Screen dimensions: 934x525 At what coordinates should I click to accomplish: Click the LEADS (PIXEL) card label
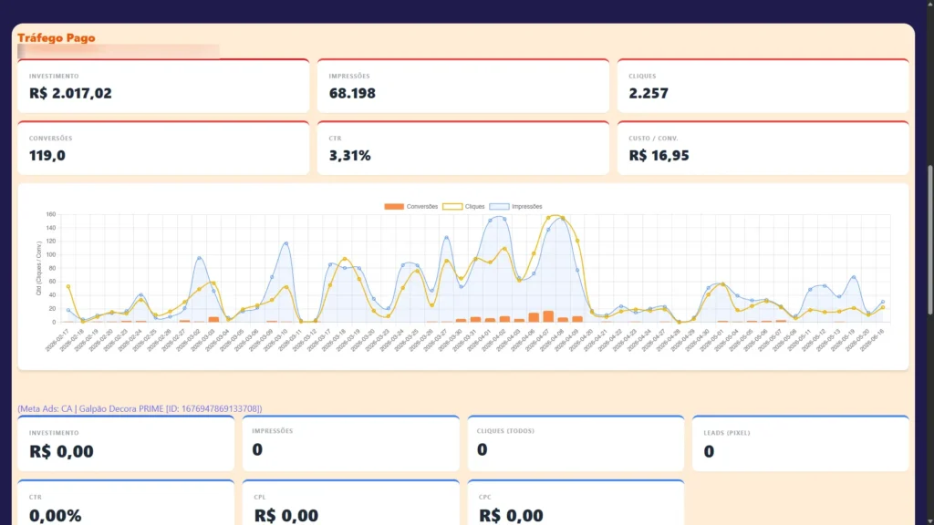[x=727, y=433]
